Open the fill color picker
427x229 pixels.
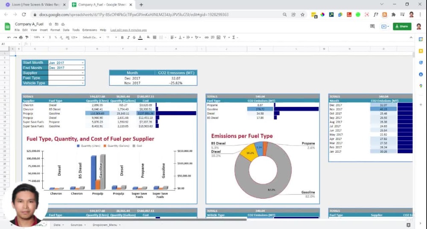pos(148,37)
